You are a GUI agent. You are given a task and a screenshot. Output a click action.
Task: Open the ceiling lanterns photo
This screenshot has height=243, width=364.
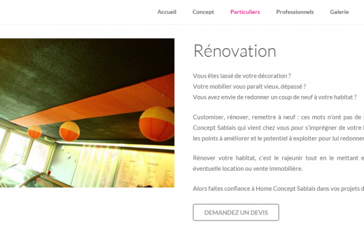point(87,113)
